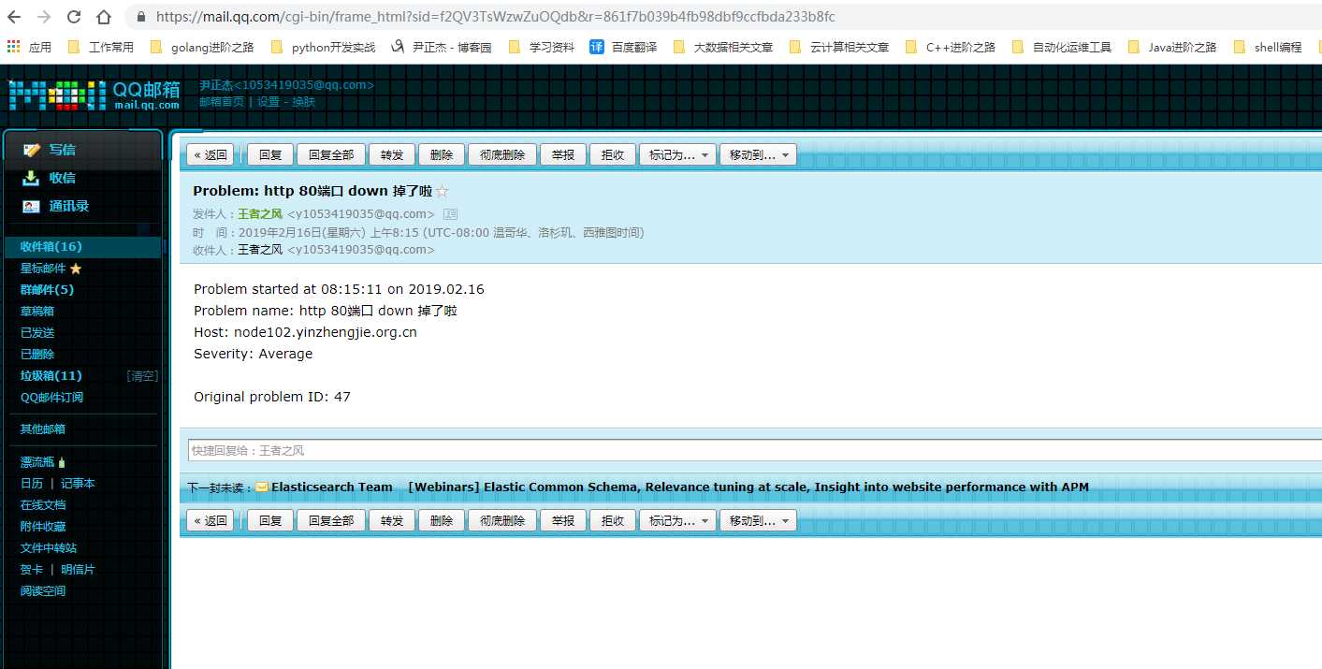
Task: Go to 邮箱首页 link
Action: (x=221, y=102)
